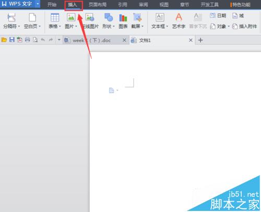
Task: Switch to the 审阅 ribbon tab
Action: point(144,5)
